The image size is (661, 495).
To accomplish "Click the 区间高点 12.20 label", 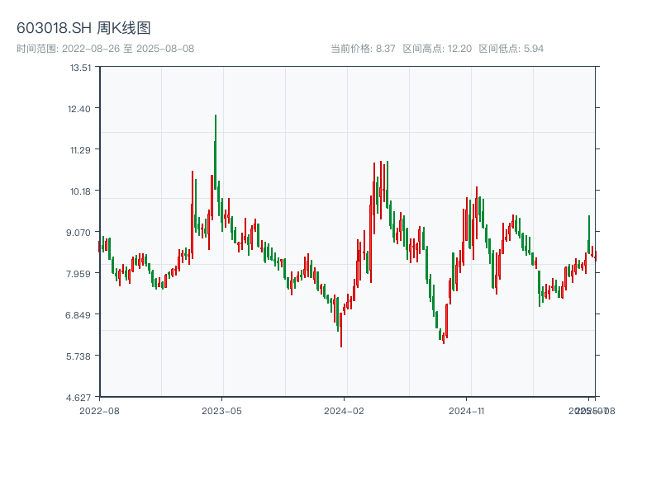I will (437, 49).
